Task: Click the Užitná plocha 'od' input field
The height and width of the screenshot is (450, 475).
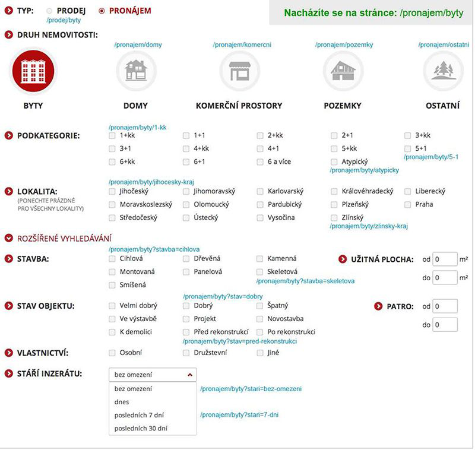Action: coord(444,259)
